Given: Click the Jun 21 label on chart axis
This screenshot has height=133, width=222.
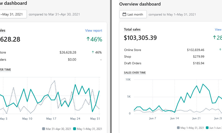Looking at the screenshot, I should [x=196, y=118].
